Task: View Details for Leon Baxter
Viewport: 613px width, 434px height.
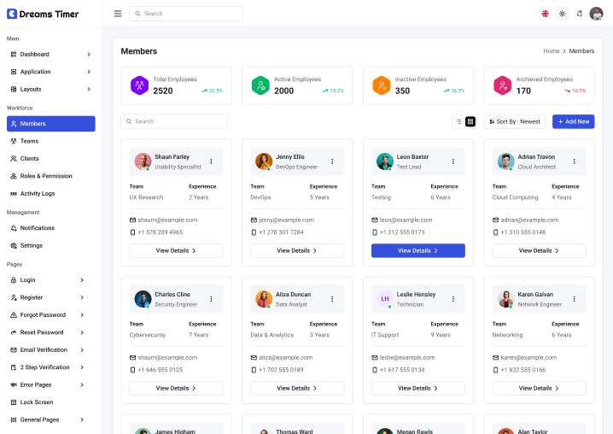Action: tap(417, 251)
